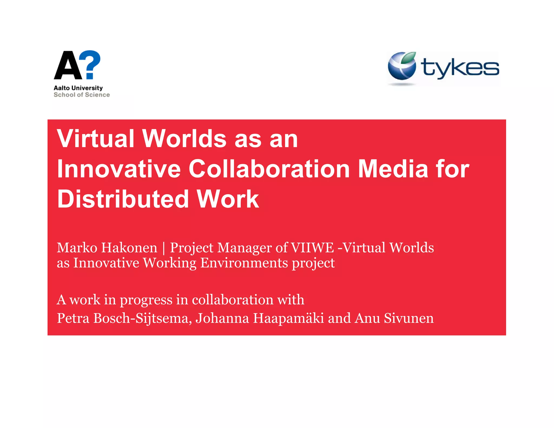
Task: Select the 'School of Science' caption
Action: pyautogui.click(x=82, y=95)
